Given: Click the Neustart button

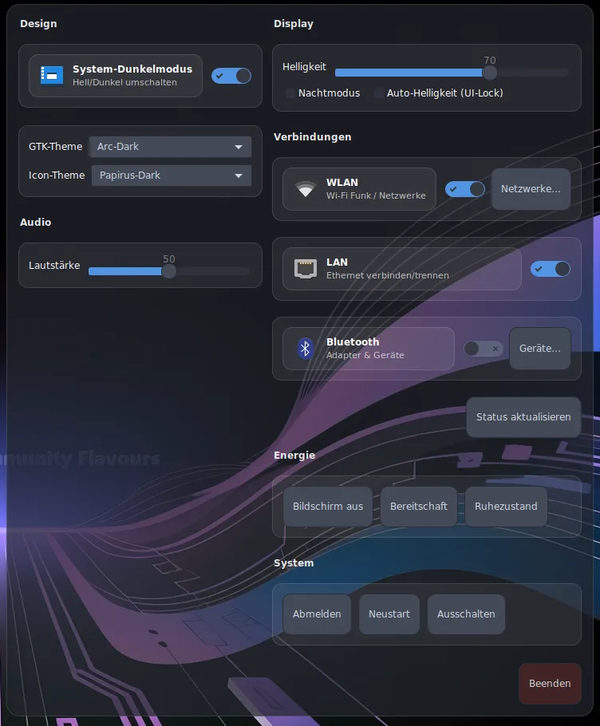Looking at the screenshot, I should tap(389, 614).
